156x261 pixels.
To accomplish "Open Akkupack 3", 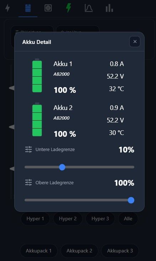I will pos(120,251).
